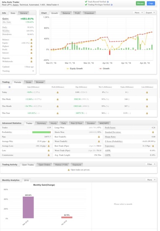Click the lock icon next to Best Trade
The width and height of the screenshot is (160, 231).
tap(99, 137)
